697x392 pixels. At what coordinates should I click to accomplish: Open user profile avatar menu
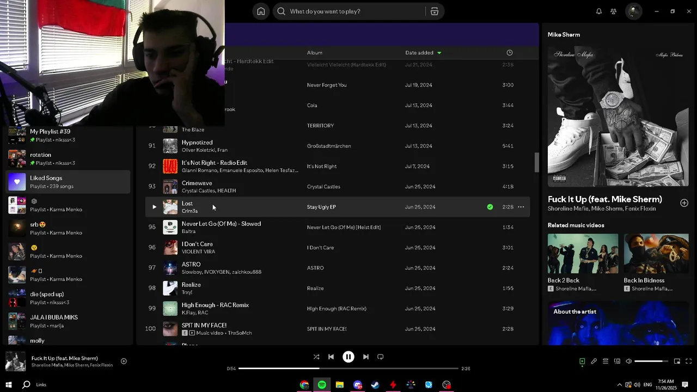pos(633,11)
